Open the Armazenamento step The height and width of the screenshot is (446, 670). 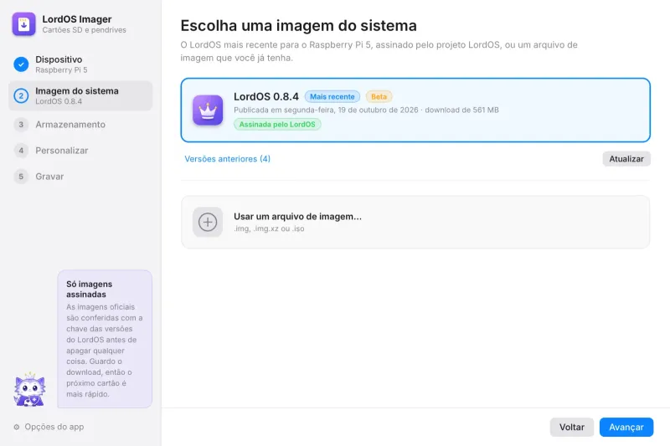pos(80,124)
